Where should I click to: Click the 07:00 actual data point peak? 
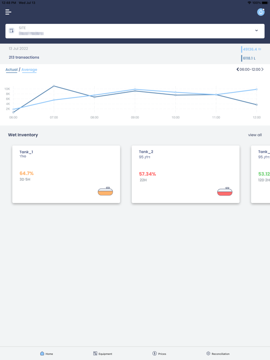point(54,86)
